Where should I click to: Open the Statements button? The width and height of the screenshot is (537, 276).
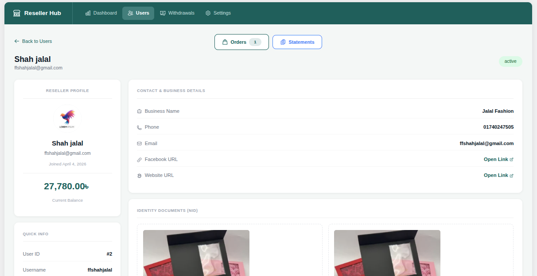[297, 42]
